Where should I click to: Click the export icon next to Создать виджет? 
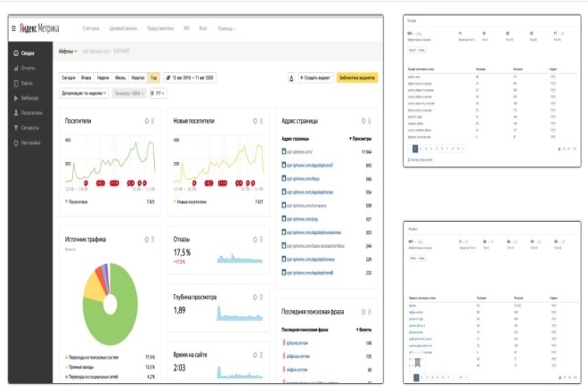[x=291, y=78]
